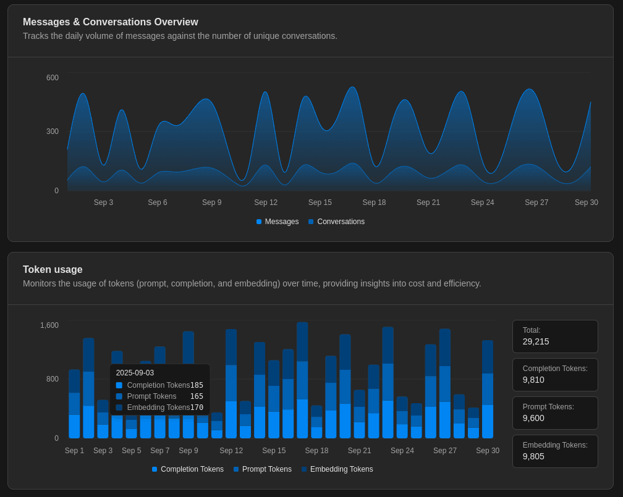Viewport: 623px width, 497px height.
Task: Click the Messages & Conversations Overview heading
Action: 111,22
